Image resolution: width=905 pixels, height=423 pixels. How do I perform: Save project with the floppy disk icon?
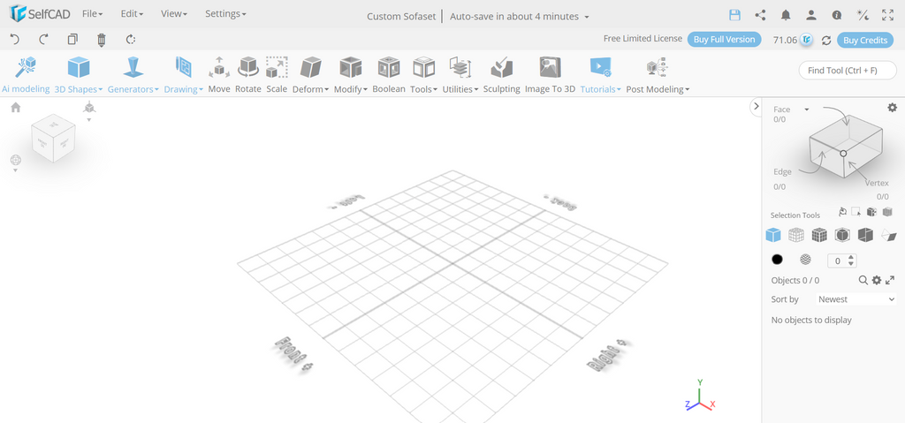pos(734,15)
